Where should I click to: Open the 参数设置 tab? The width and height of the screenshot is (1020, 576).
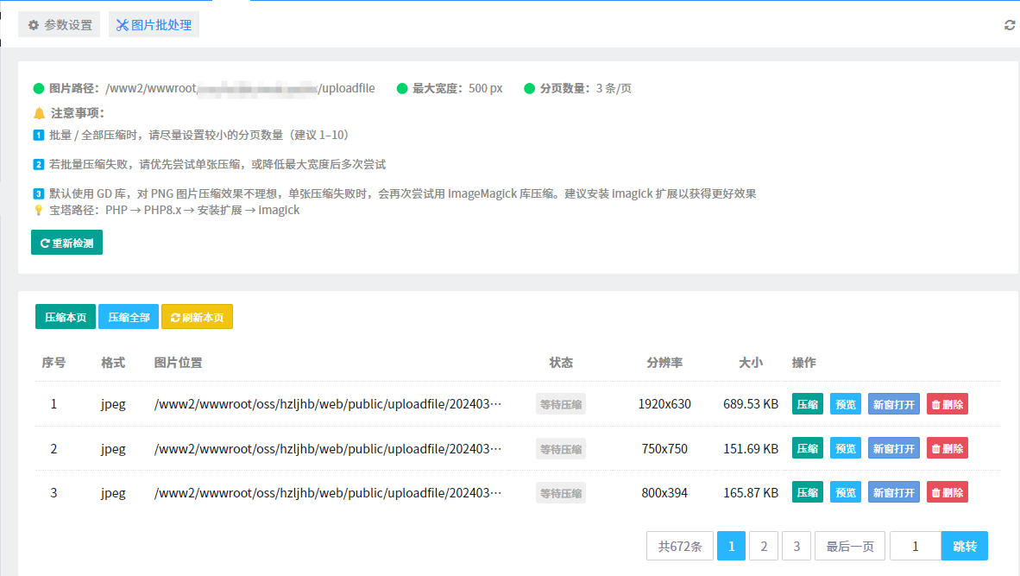tap(60, 25)
